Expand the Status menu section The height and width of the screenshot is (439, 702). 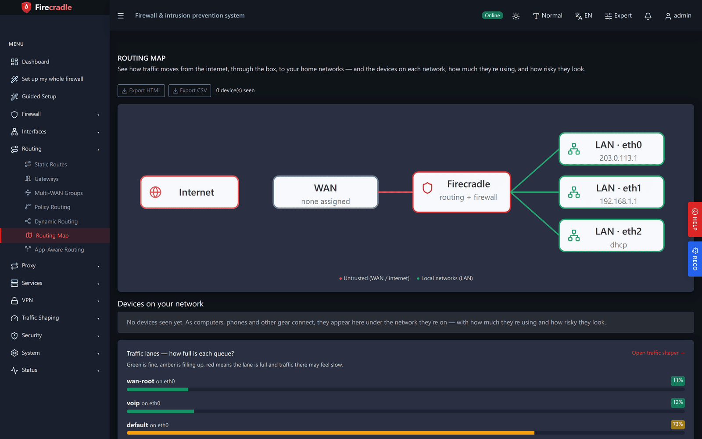click(55, 370)
